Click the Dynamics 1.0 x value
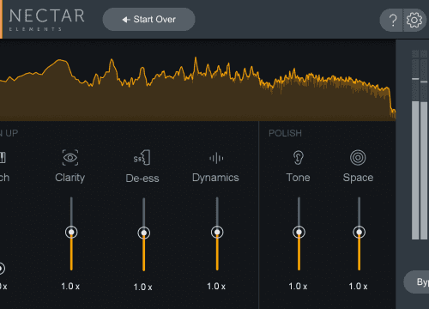Image resolution: width=429 pixels, height=309 pixels. click(216, 286)
